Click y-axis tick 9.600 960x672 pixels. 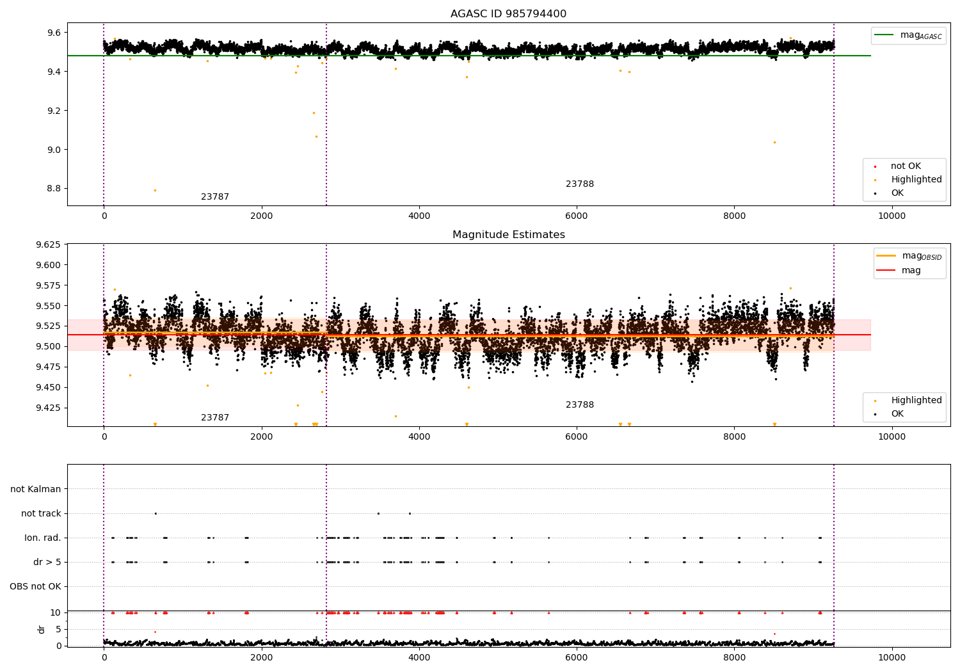pos(48,265)
